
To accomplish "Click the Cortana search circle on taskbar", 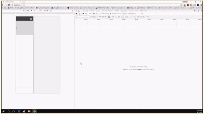I will (x=9, y=111).
